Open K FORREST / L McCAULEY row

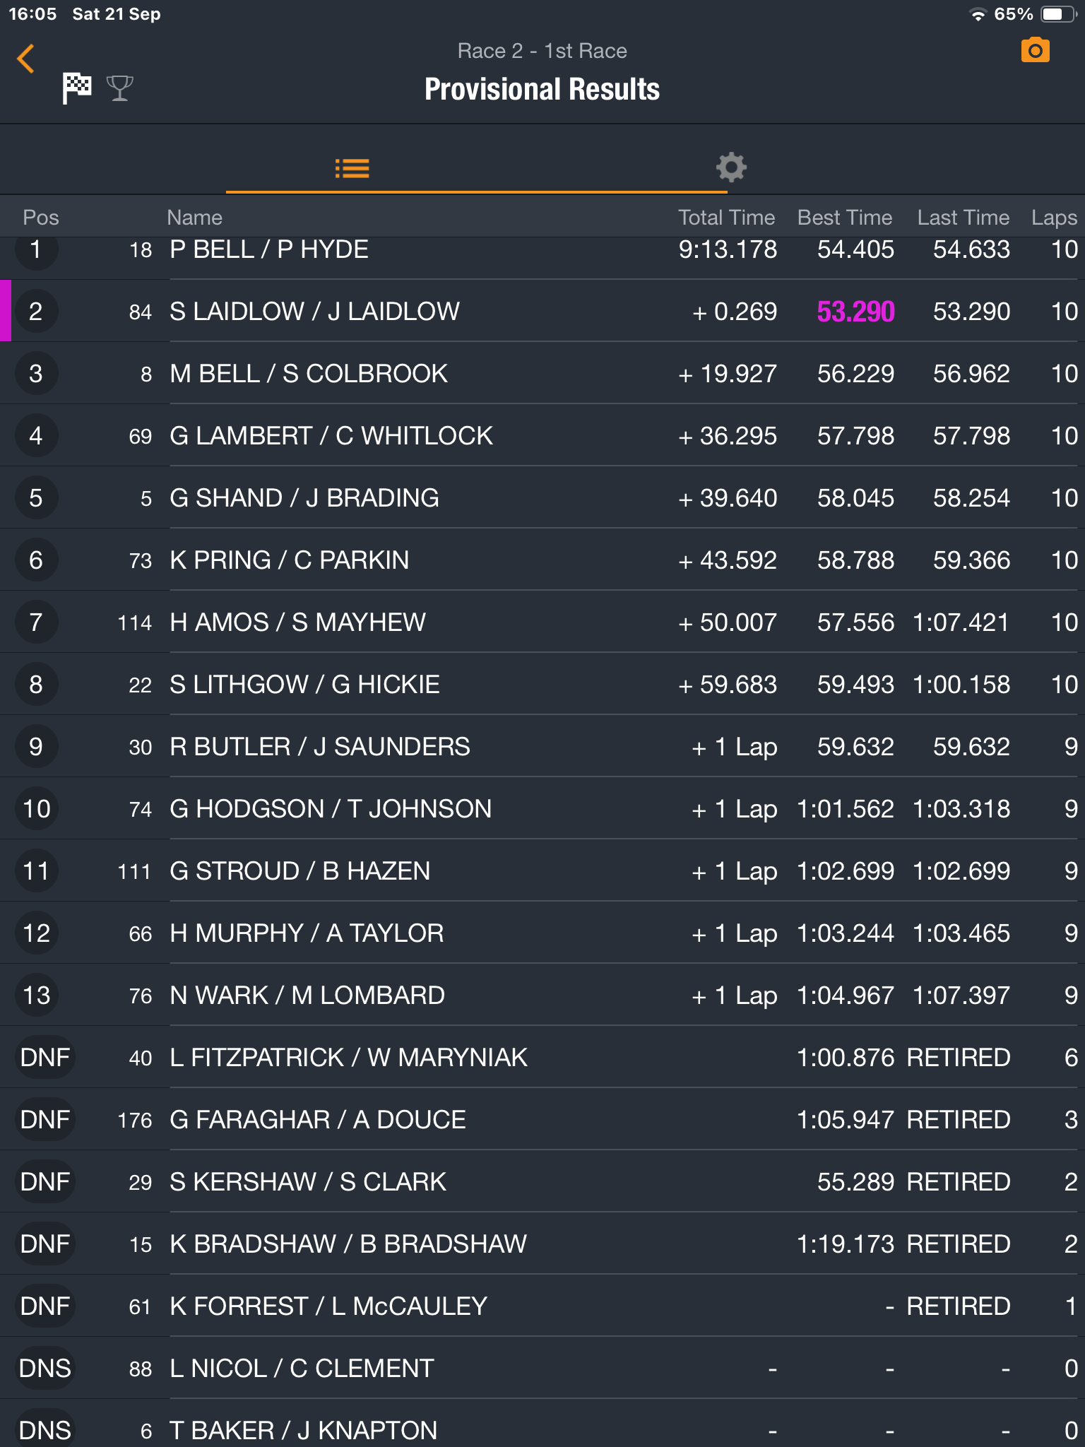click(542, 1306)
